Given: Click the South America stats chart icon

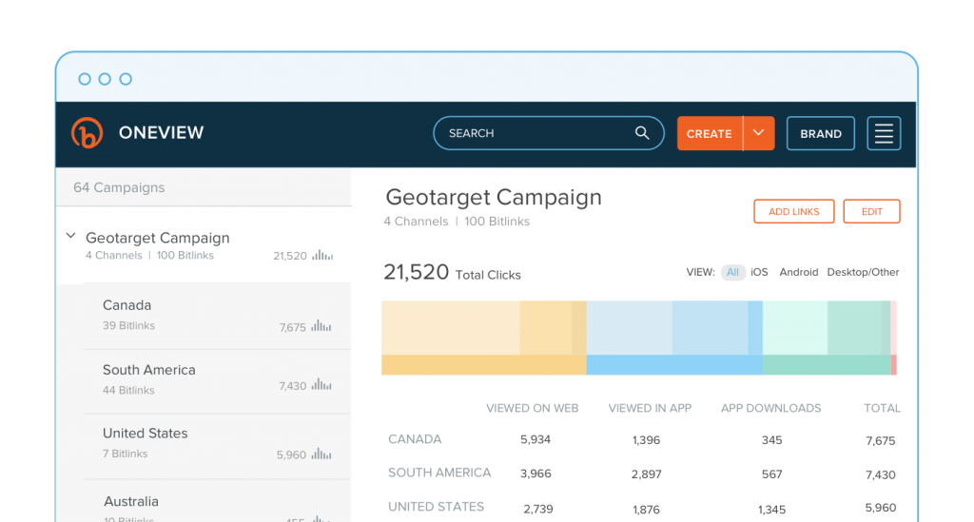Looking at the screenshot, I should point(321,386).
